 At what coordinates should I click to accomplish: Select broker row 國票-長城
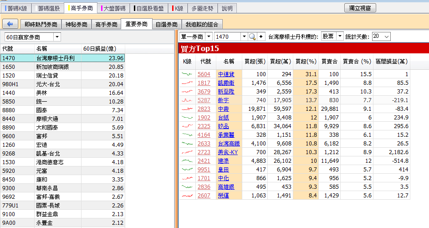62,206
